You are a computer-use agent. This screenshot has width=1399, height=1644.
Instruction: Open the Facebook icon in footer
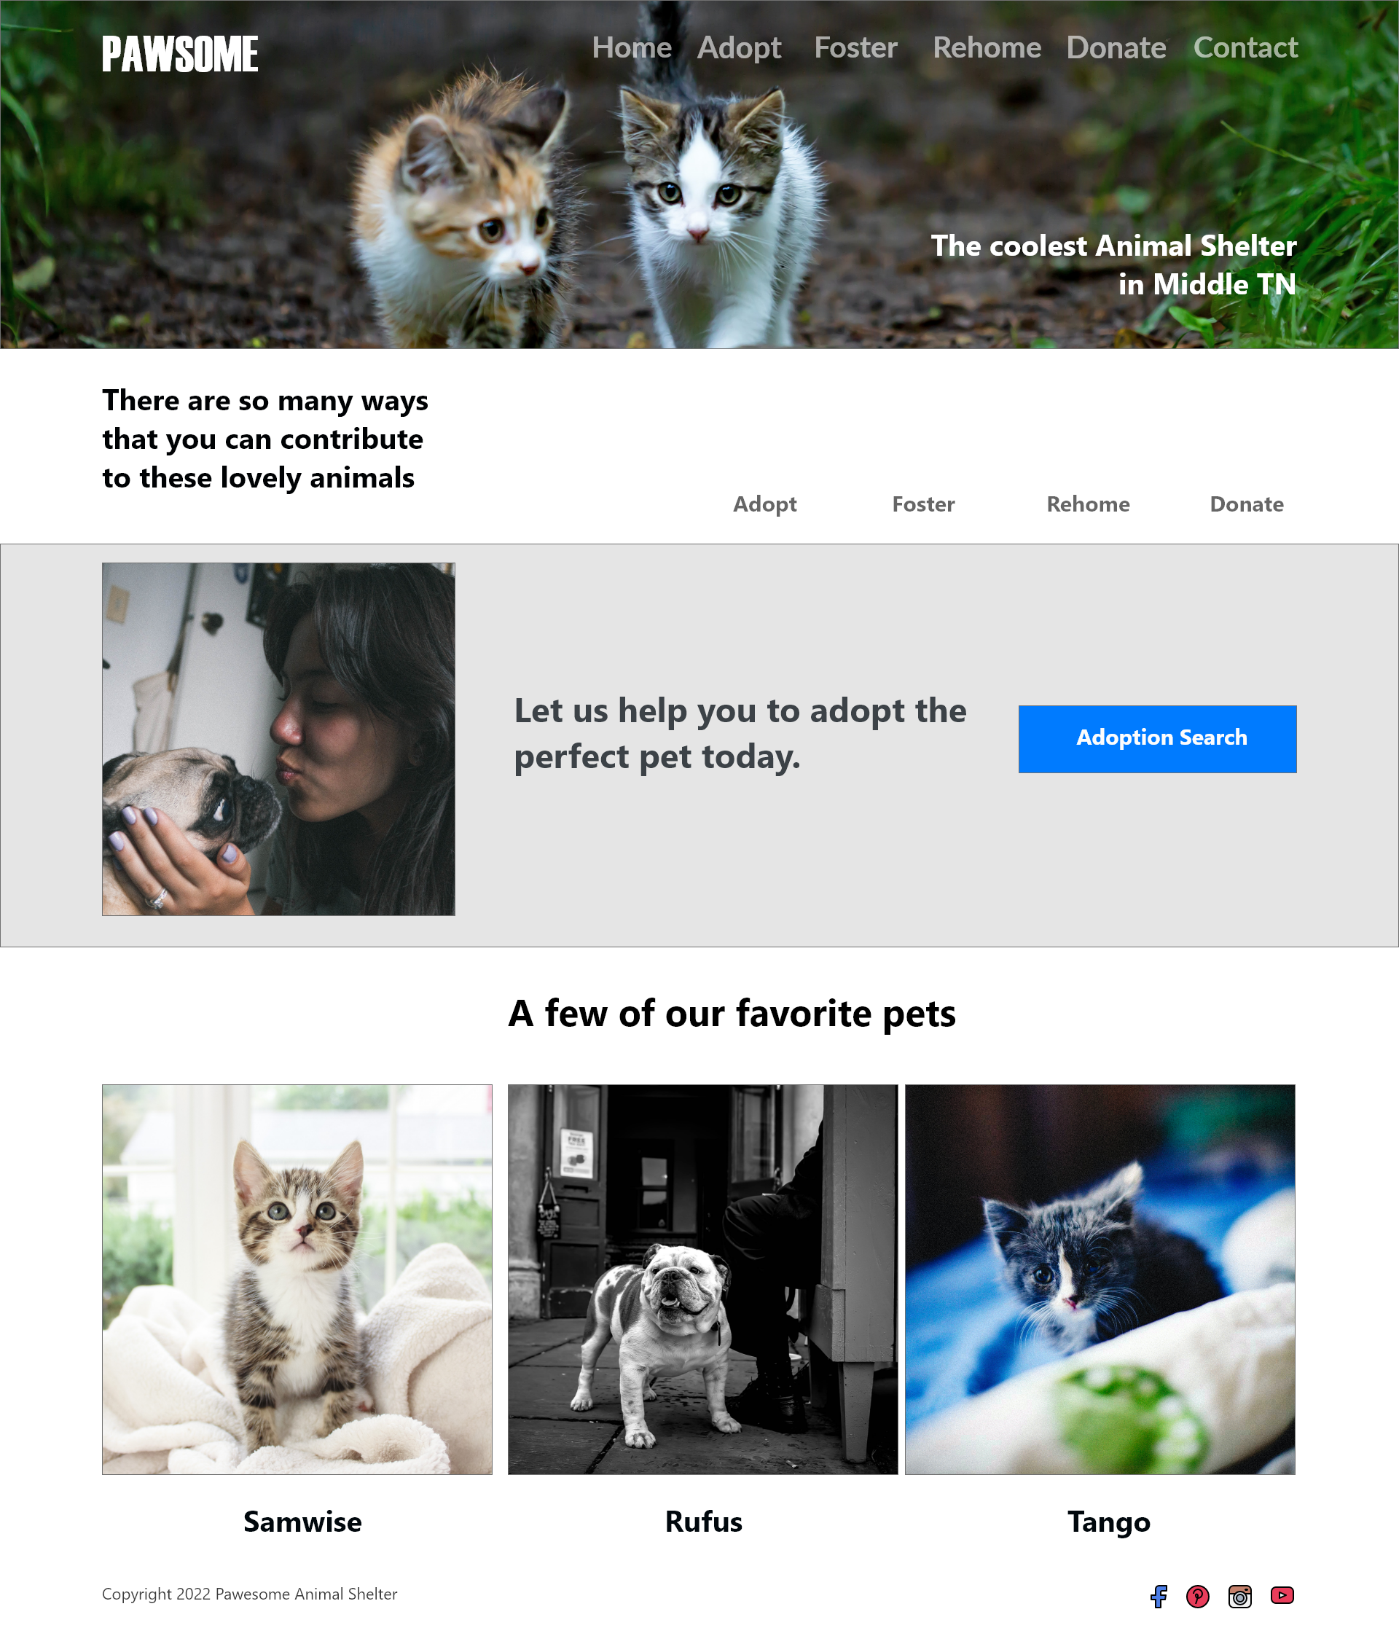pos(1159,1596)
